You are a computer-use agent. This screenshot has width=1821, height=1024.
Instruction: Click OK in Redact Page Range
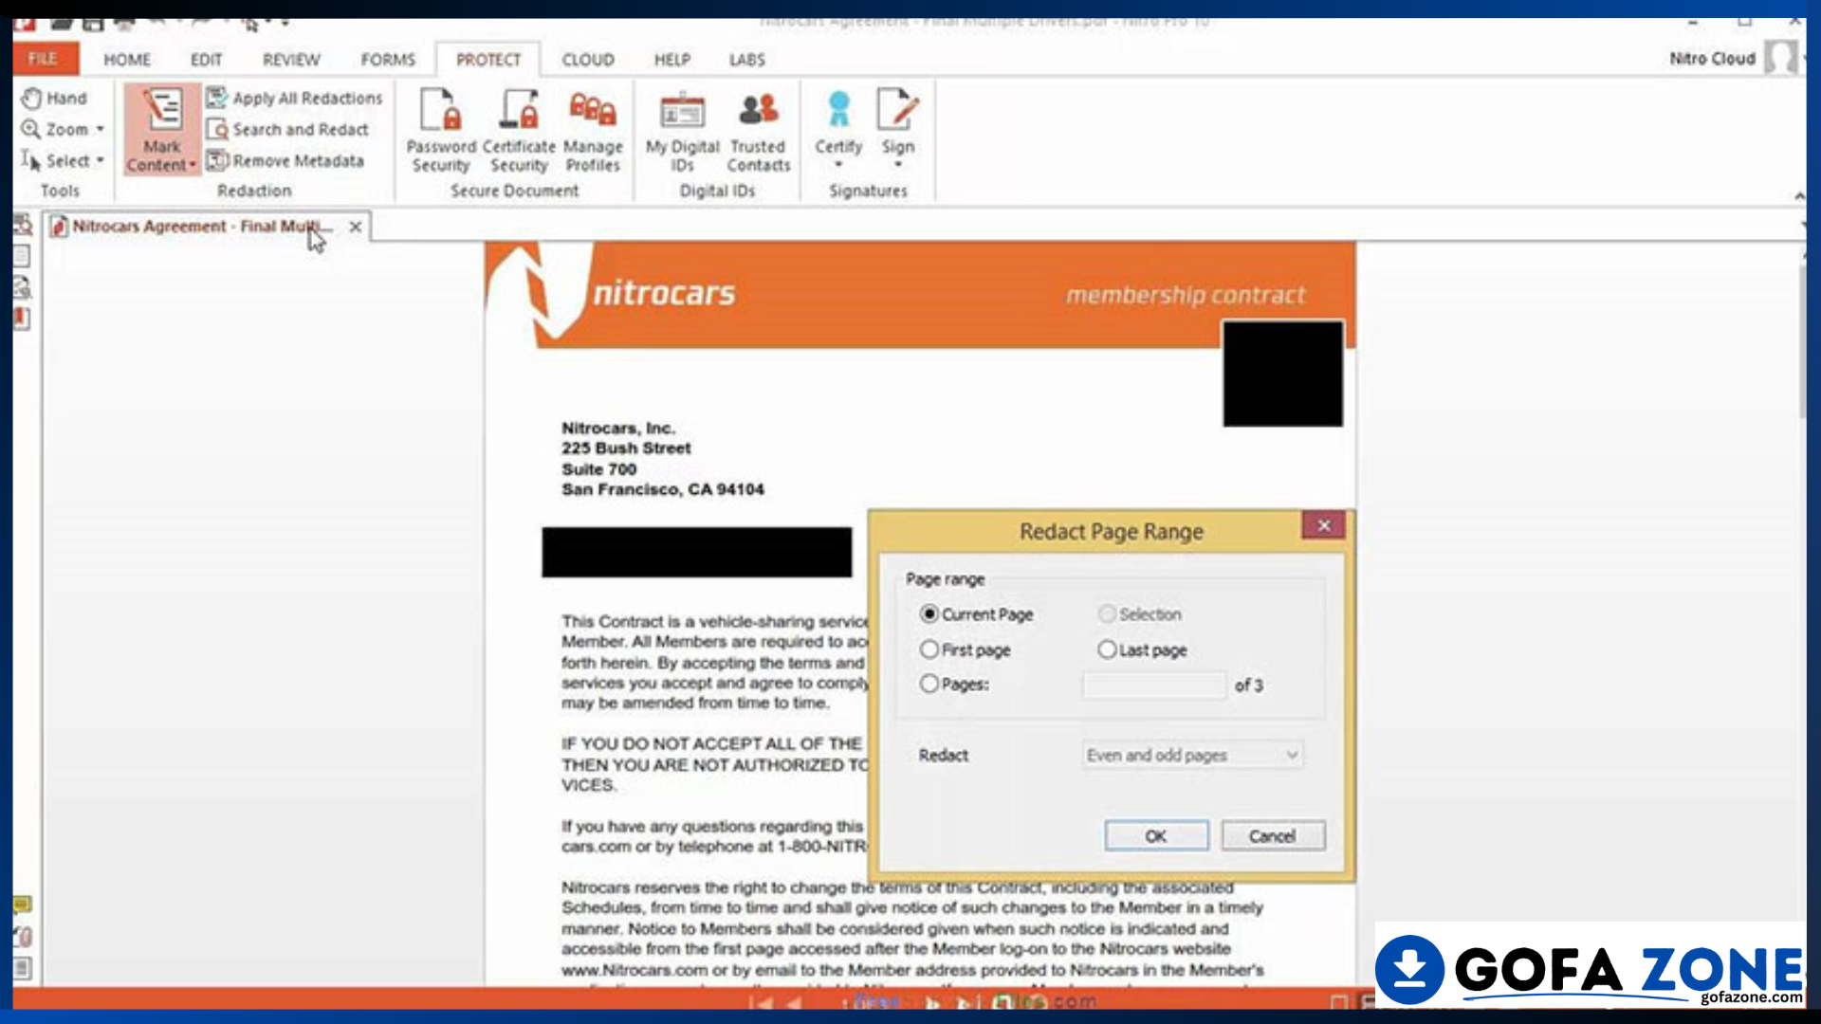[1156, 836]
